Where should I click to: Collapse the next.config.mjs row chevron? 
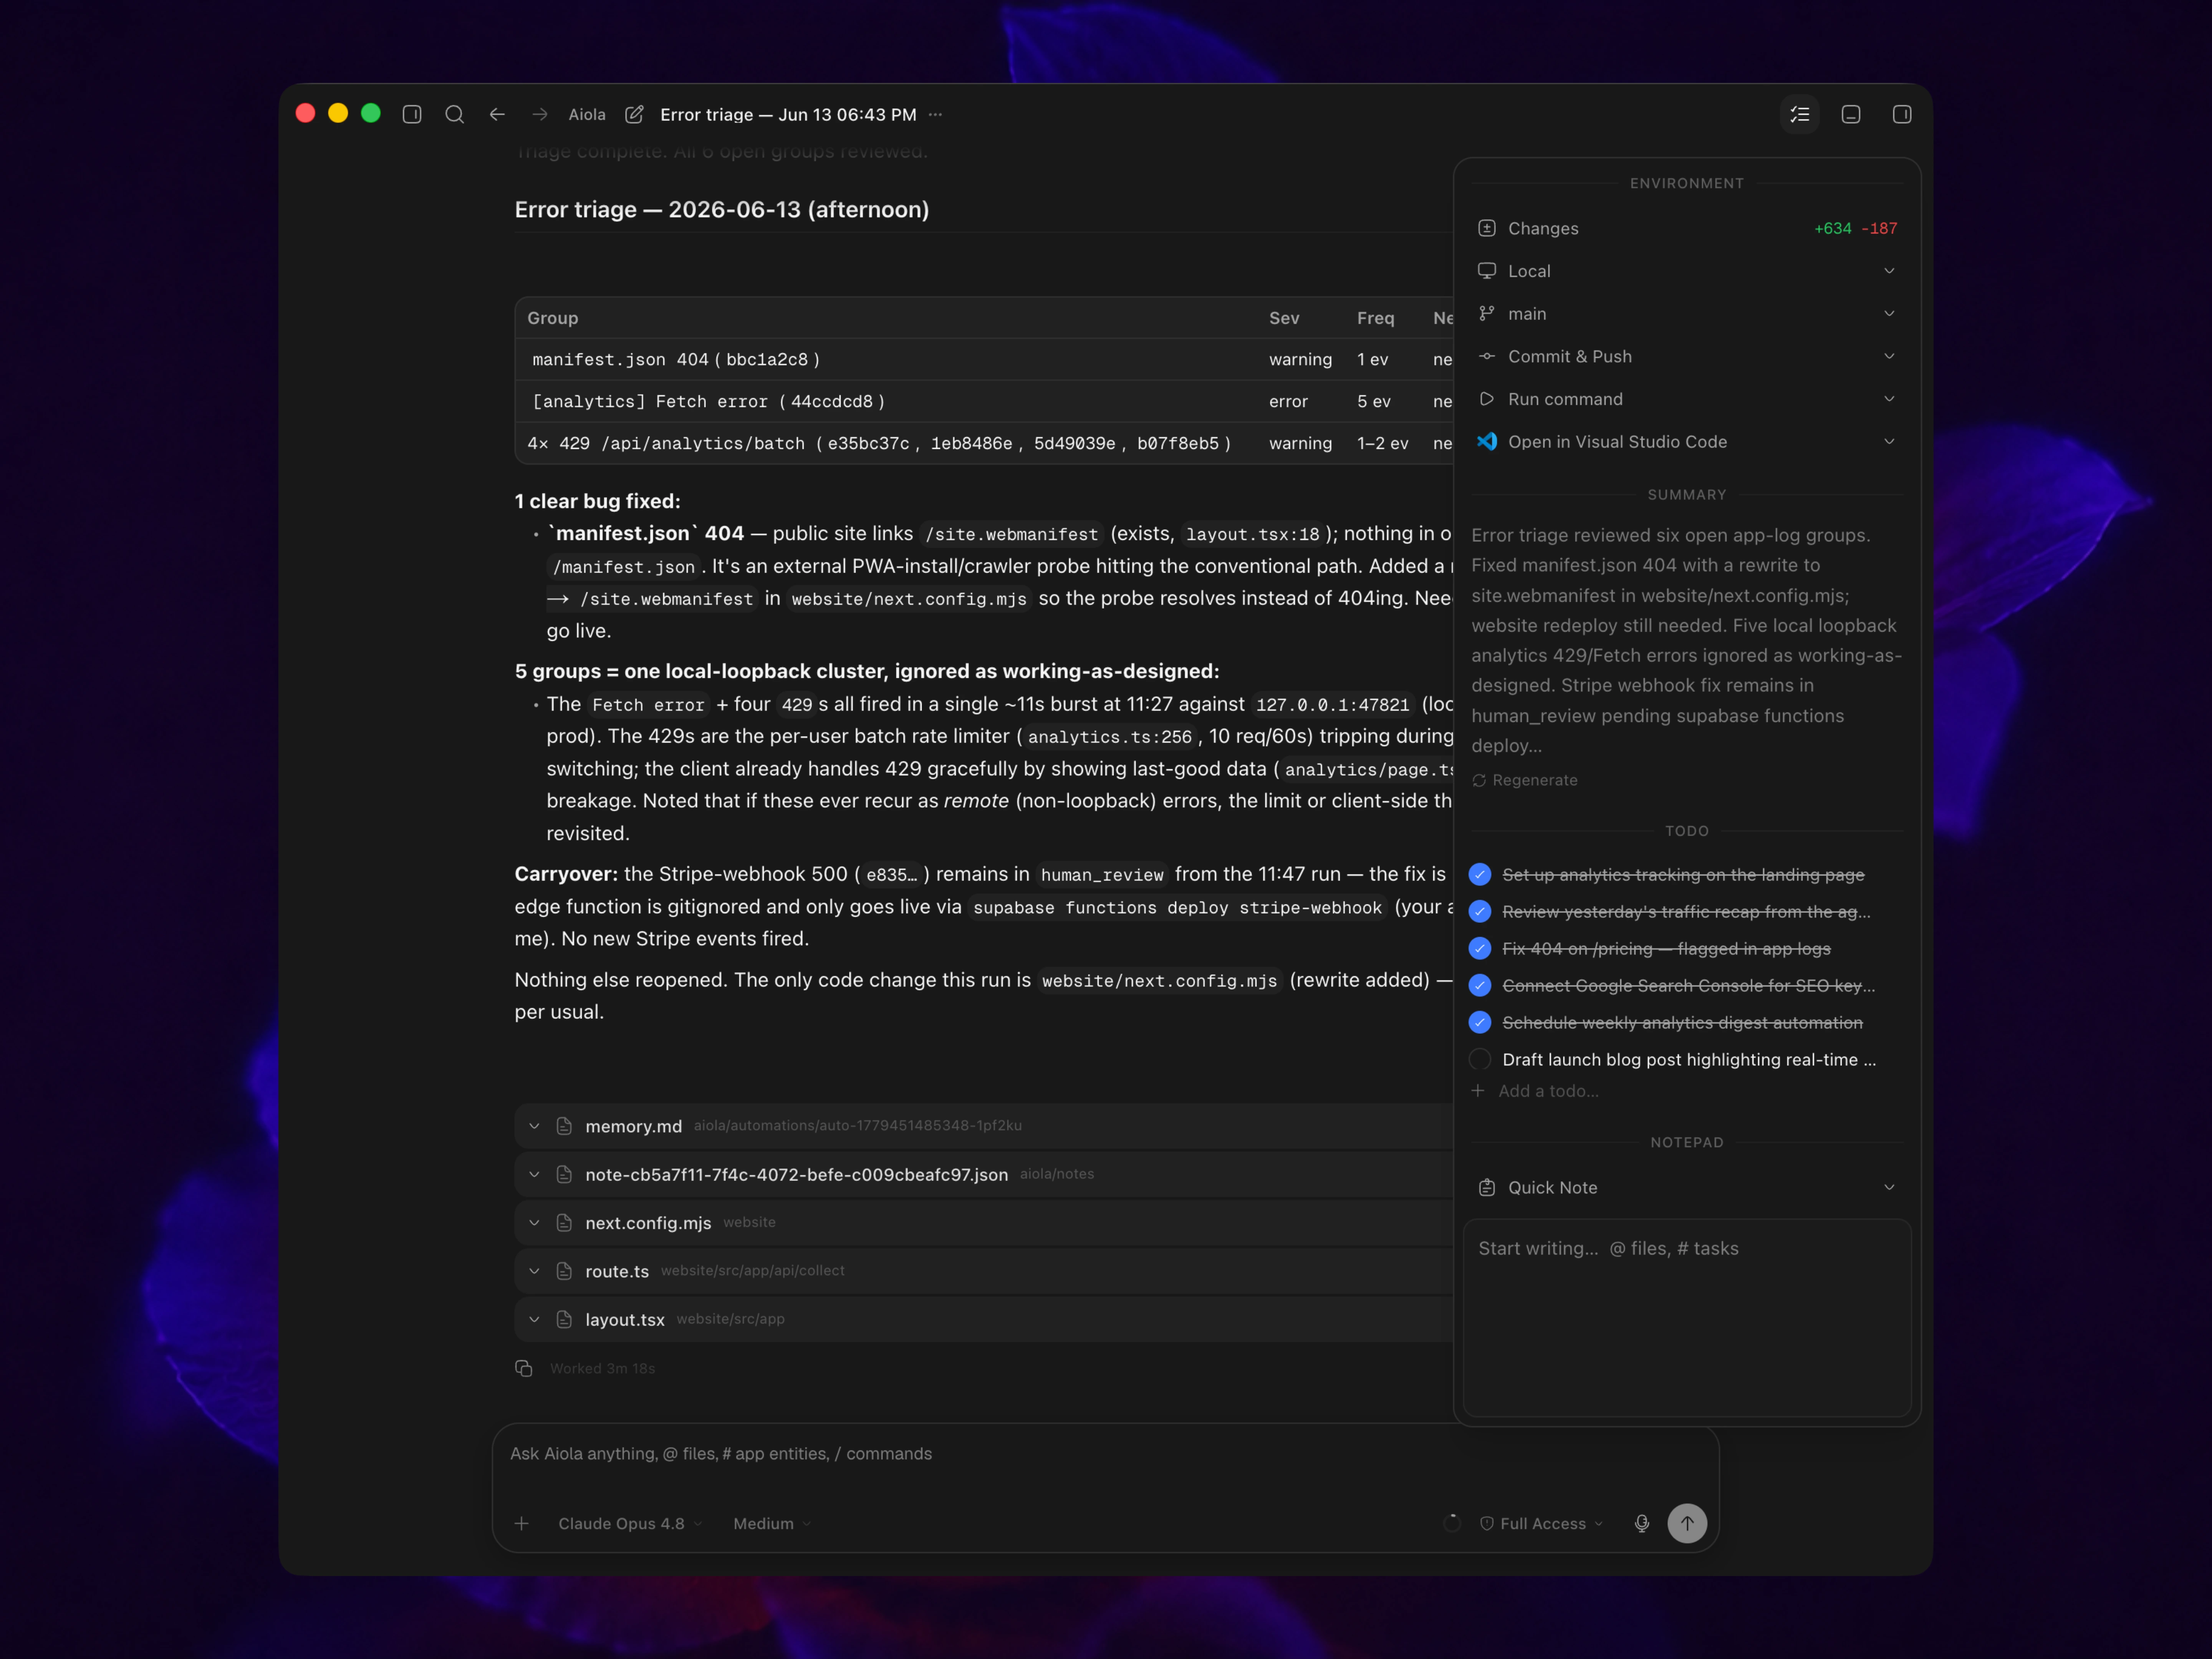(x=534, y=1223)
